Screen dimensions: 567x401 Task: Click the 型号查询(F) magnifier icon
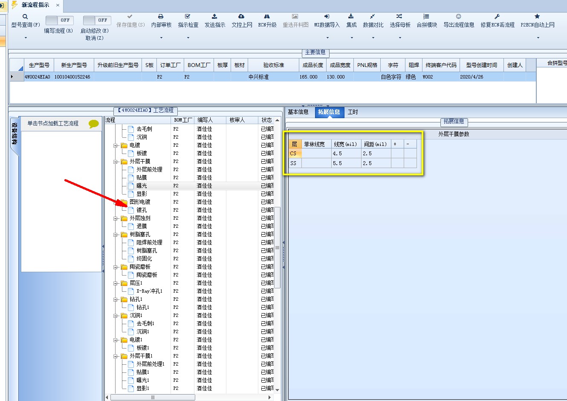click(25, 17)
